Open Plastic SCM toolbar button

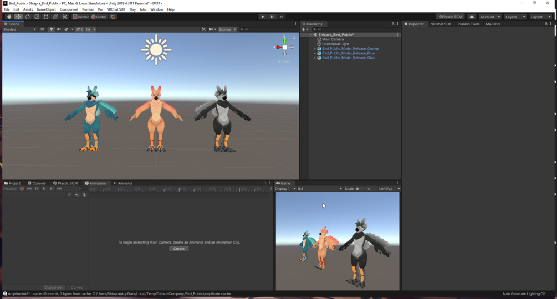tap(451, 17)
